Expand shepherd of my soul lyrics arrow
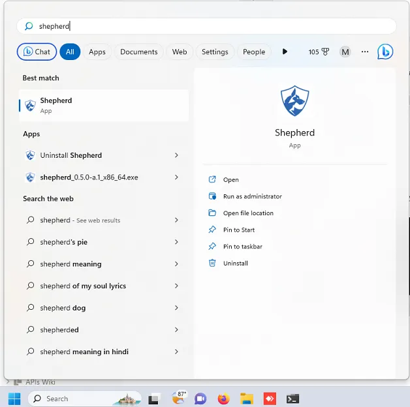 176,286
